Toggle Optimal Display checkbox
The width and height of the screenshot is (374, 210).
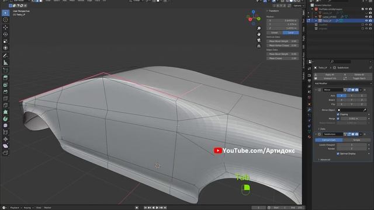tap(338, 154)
